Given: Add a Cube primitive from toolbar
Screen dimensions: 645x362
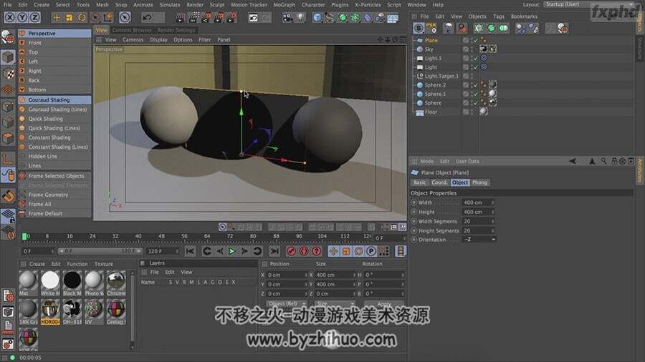Looking at the screenshot, I should click(317, 18).
